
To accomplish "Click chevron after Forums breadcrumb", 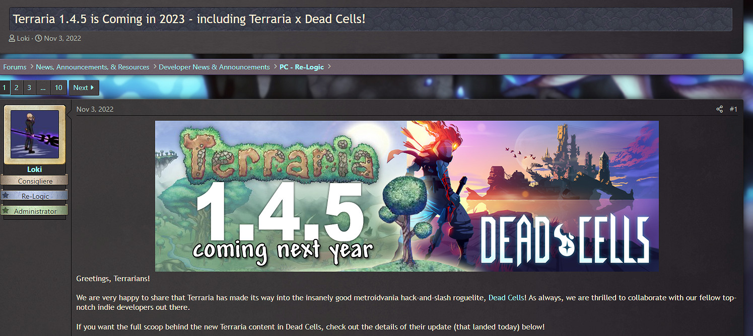I will click(x=31, y=67).
